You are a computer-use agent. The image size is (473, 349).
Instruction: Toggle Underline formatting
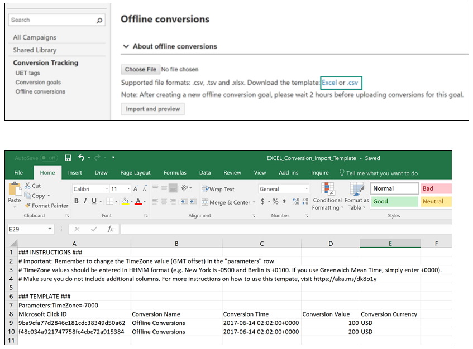click(x=94, y=201)
